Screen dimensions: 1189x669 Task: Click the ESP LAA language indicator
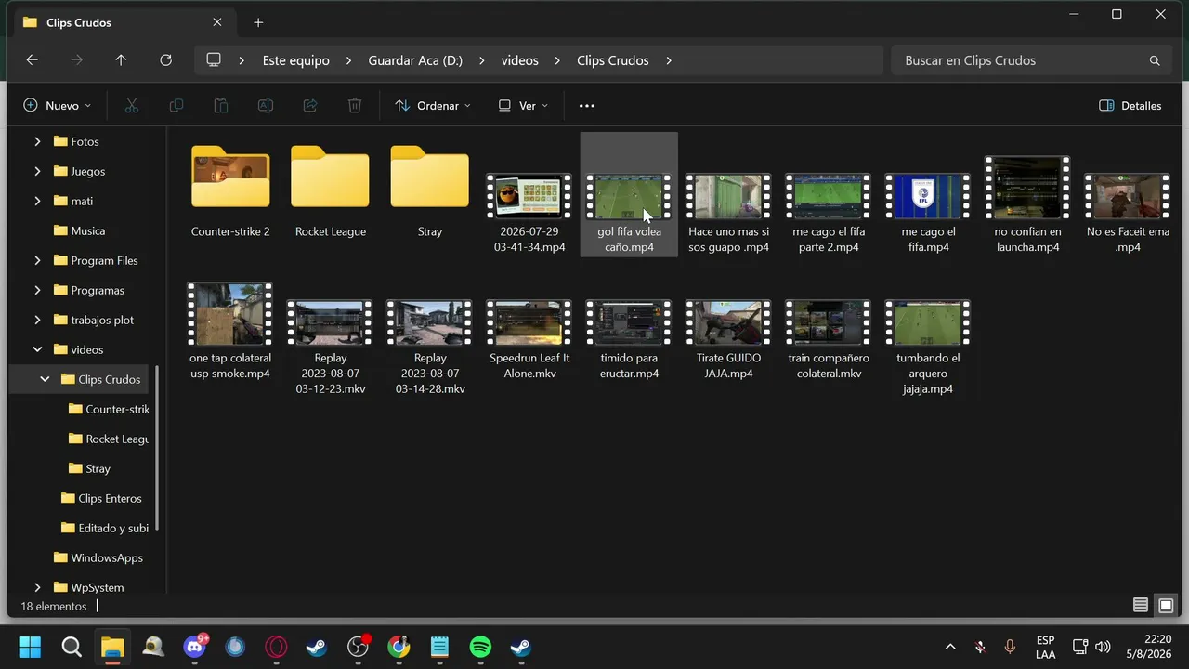(x=1045, y=647)
